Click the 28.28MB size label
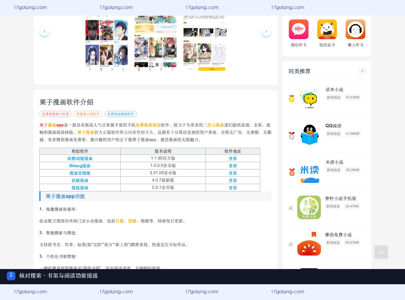The image size is (405, 300). 353,170
